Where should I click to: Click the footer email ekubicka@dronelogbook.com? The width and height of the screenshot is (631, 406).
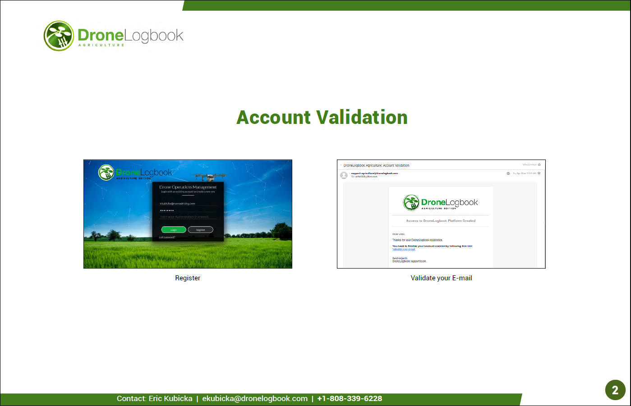pos(255,398)
